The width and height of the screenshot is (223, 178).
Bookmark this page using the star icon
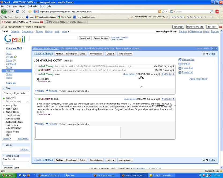163,11
